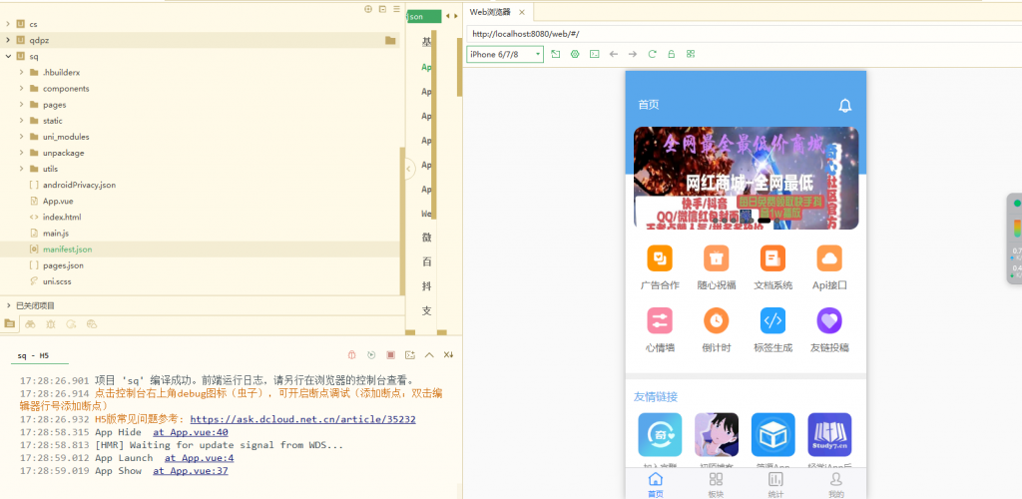Image resolution: width=1022 pixels, height=499 pixels.
Task: Click the folder icon on qdpz row
Action: click(390, 40)
